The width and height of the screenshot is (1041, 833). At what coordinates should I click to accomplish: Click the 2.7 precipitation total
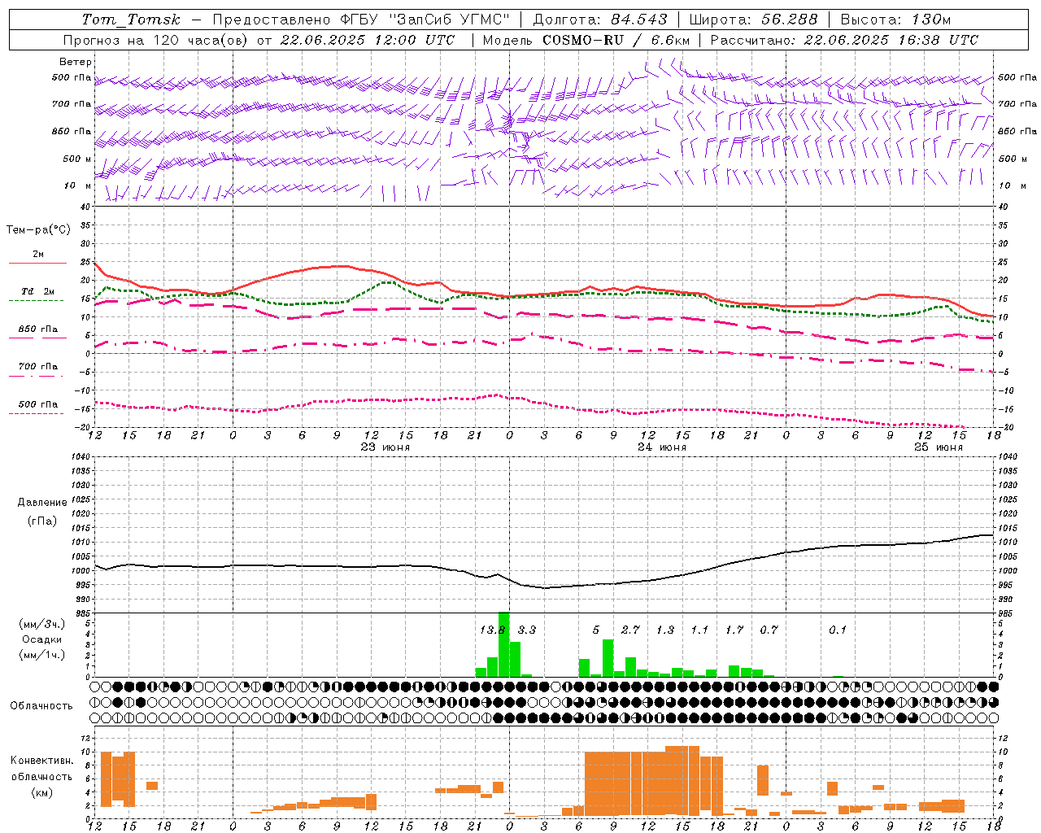[x=630, y=630]
